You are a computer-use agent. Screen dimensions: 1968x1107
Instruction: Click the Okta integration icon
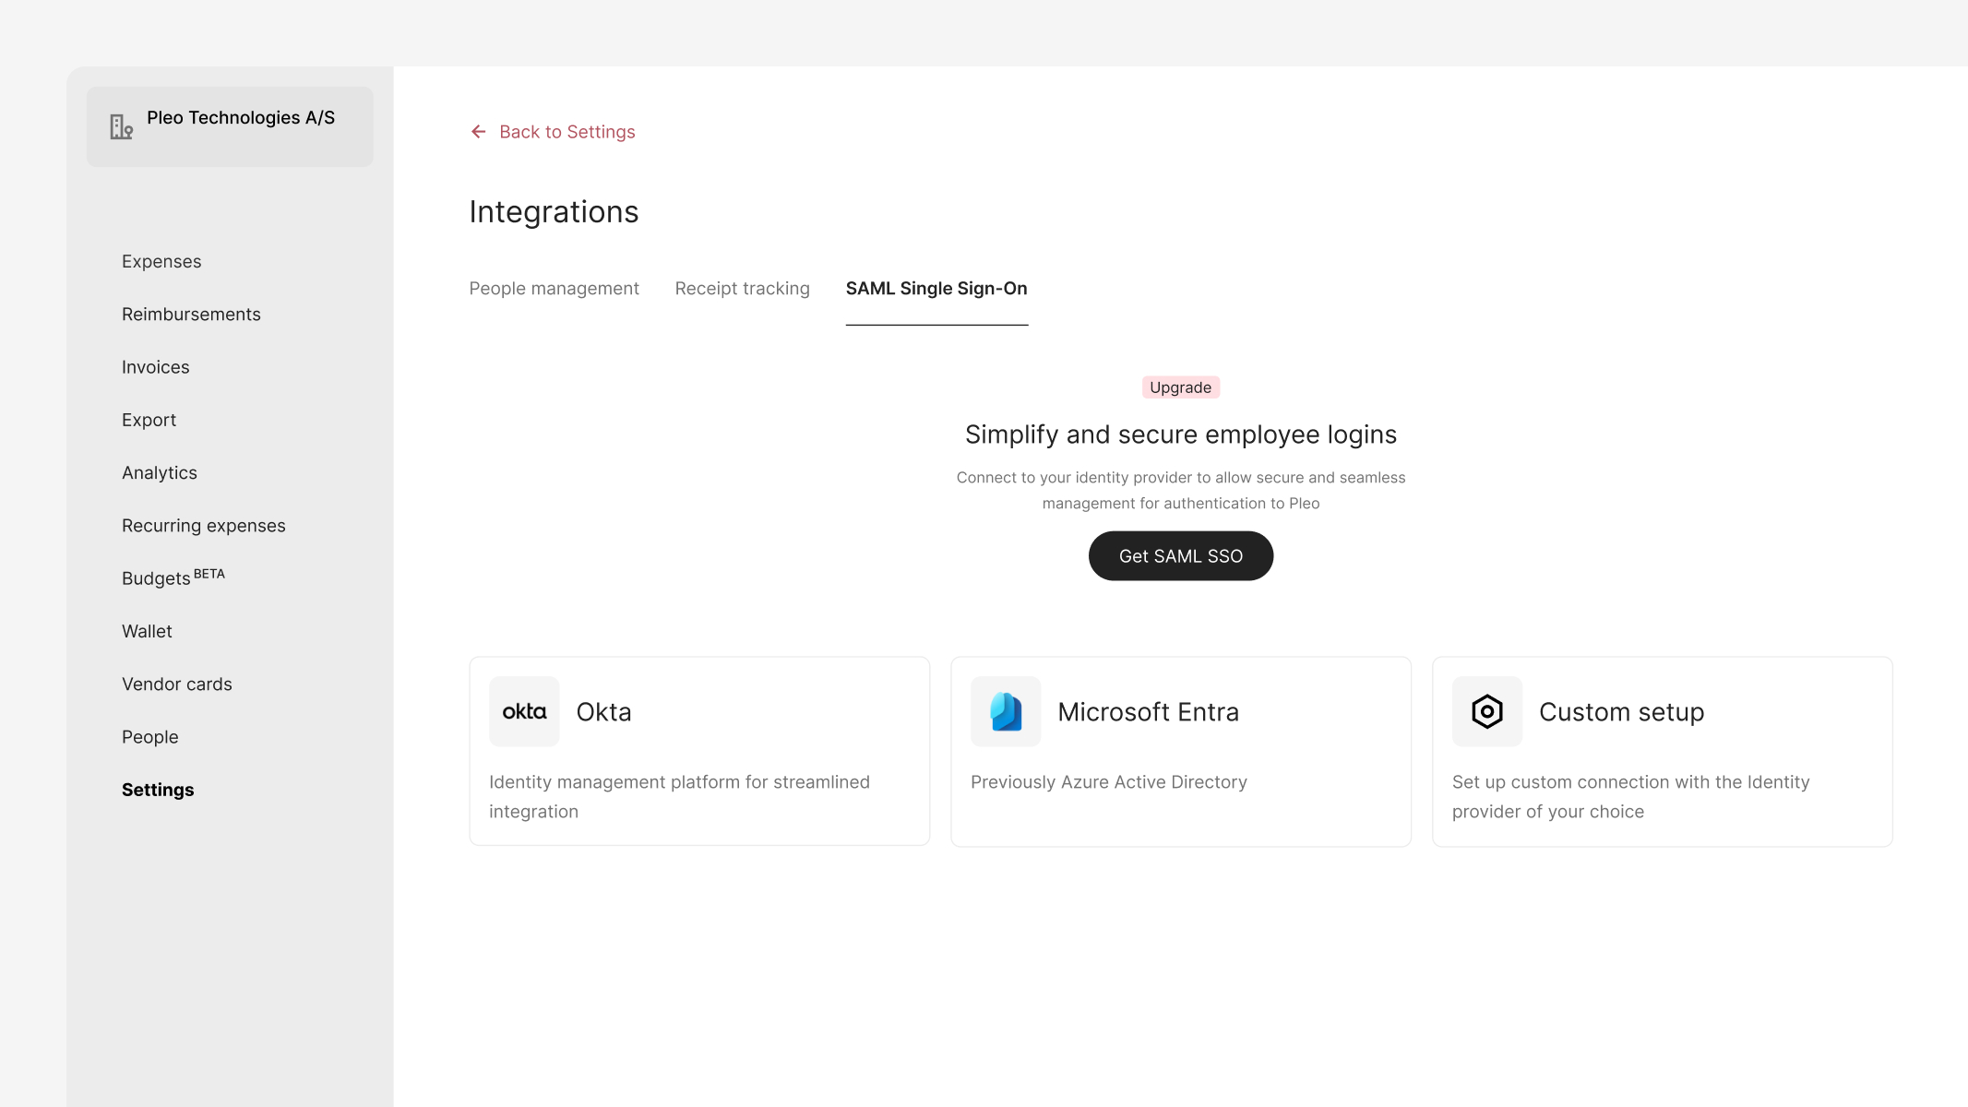[524, 711]
